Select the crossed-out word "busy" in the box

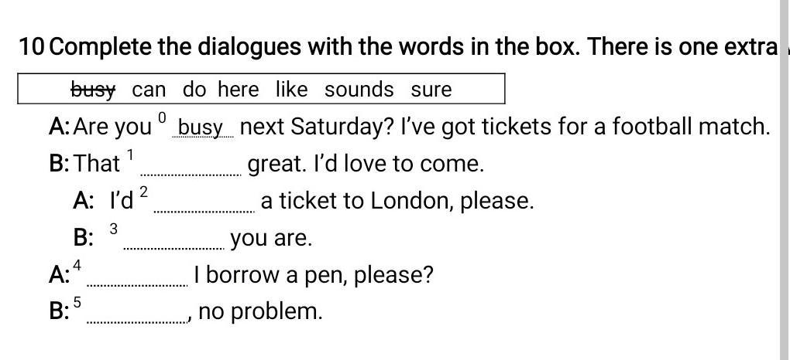(x=93, y=90)
